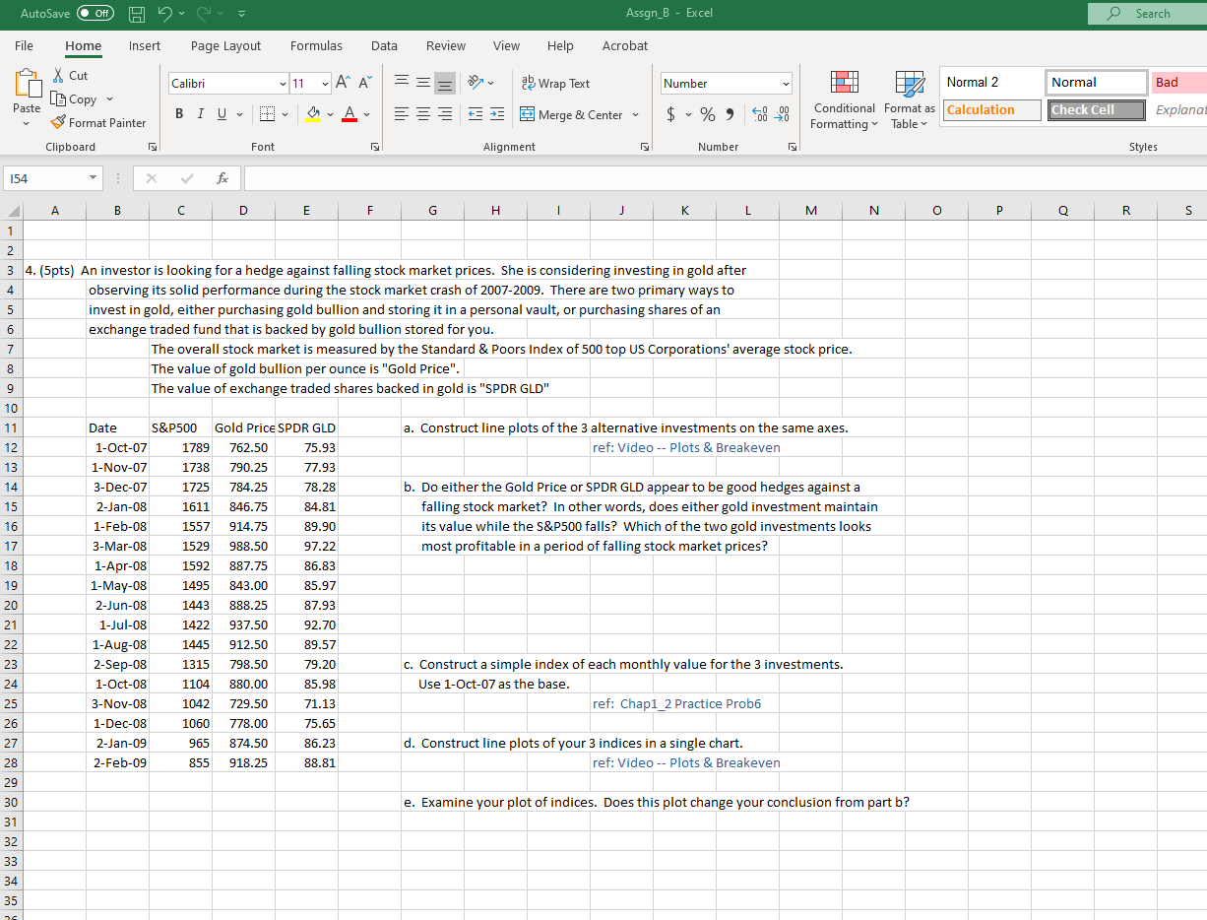Enable Wrap Text

pos(555,84)
